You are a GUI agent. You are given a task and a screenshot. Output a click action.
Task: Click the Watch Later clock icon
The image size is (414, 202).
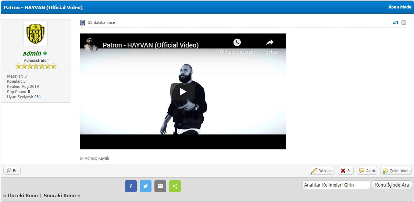coord(237,43)
